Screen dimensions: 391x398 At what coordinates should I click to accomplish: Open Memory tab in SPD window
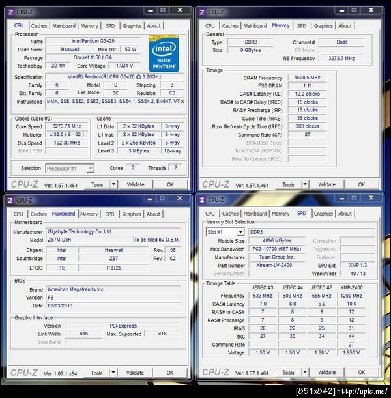281,214
